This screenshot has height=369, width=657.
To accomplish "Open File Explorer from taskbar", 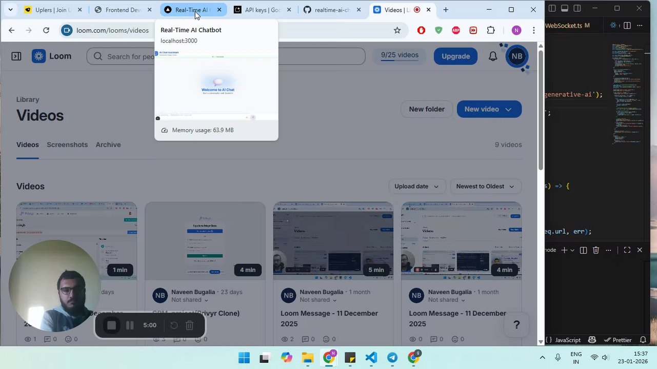I will coord(307,358).
